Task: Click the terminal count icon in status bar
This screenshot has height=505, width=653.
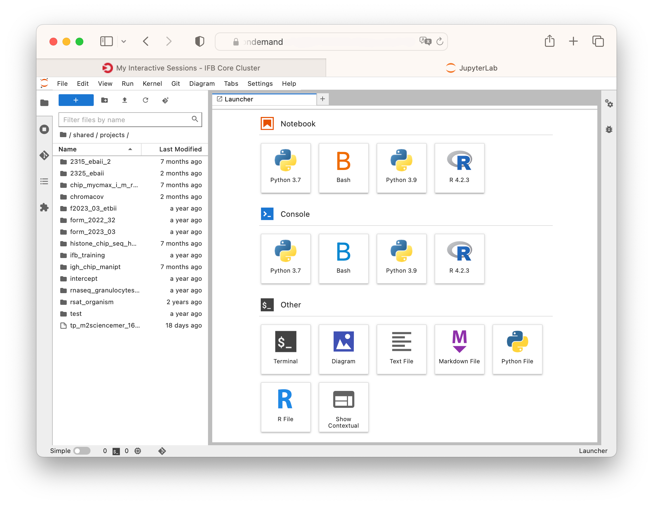Action: pyautogui.click(x=116, y=451)
